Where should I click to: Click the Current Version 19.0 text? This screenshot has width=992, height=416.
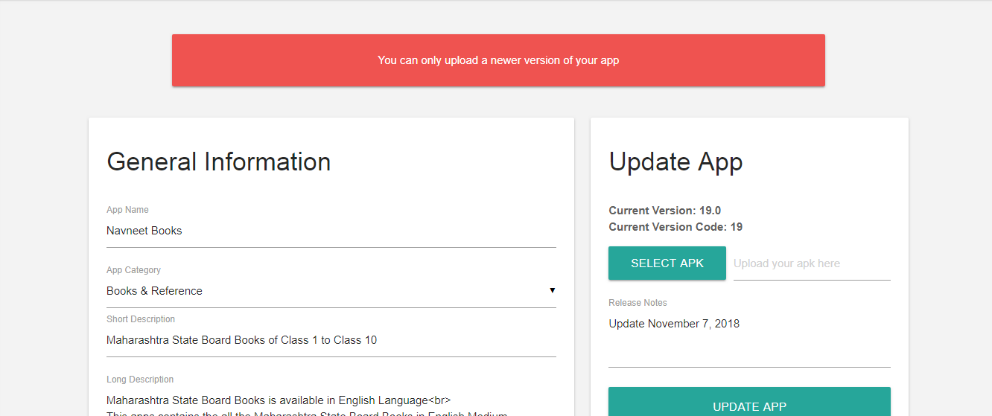(664, 211)
